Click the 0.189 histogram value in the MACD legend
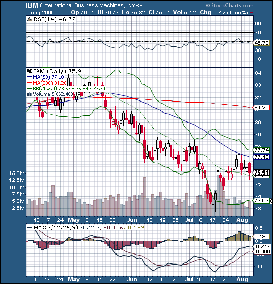273x284 pixels. coord(136,227)
